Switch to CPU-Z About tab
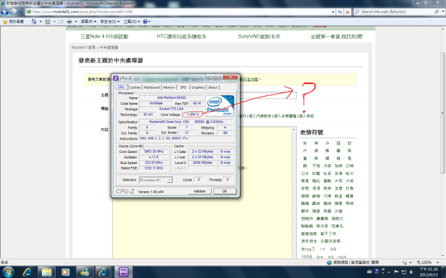This screenshot has height=278, width=446. coord(213,88)
